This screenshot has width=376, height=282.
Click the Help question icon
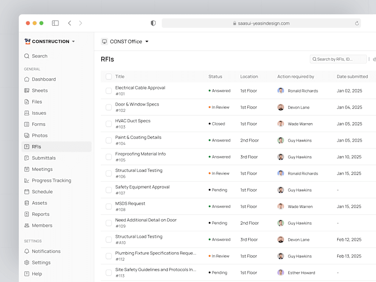27,274
